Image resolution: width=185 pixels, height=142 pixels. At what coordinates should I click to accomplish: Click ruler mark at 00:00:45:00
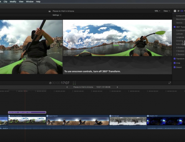[134, 91]
